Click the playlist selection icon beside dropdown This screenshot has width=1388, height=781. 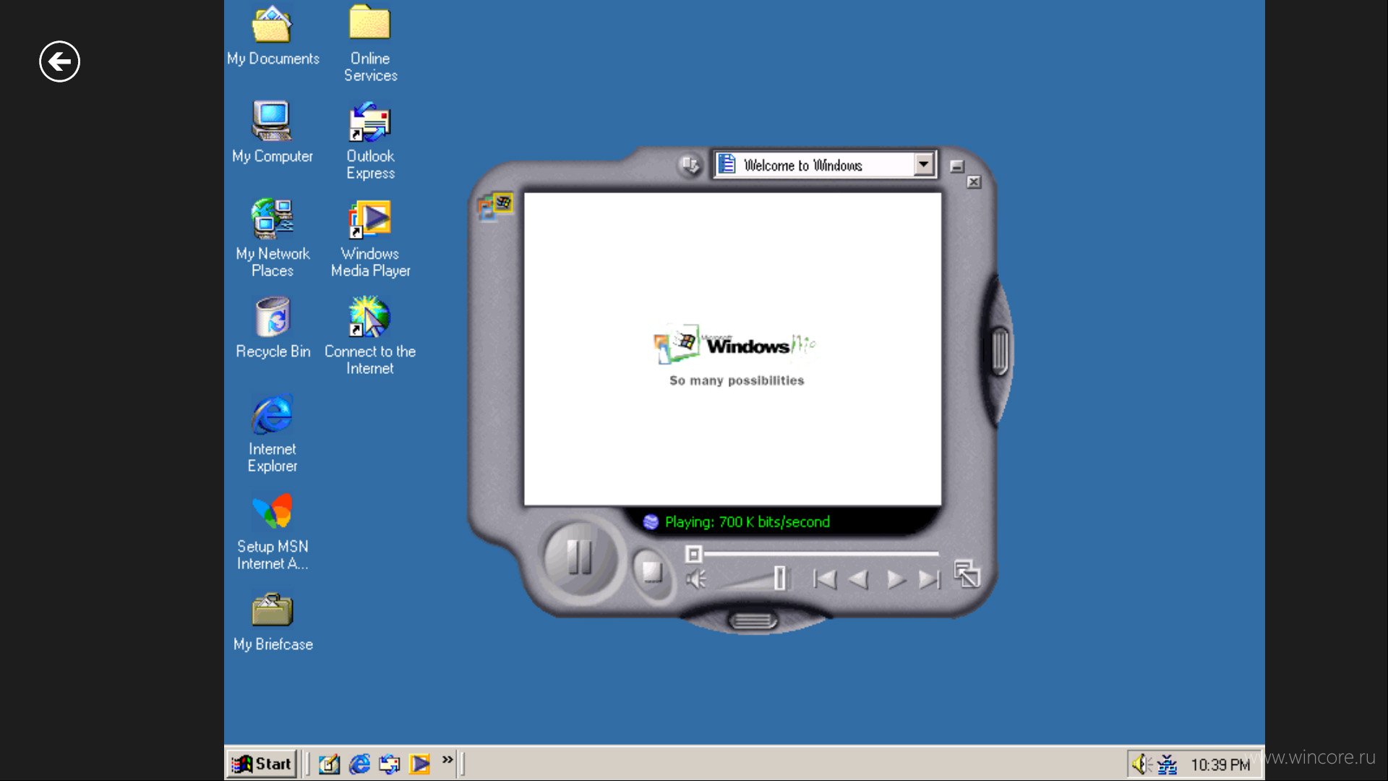[690, 165]
